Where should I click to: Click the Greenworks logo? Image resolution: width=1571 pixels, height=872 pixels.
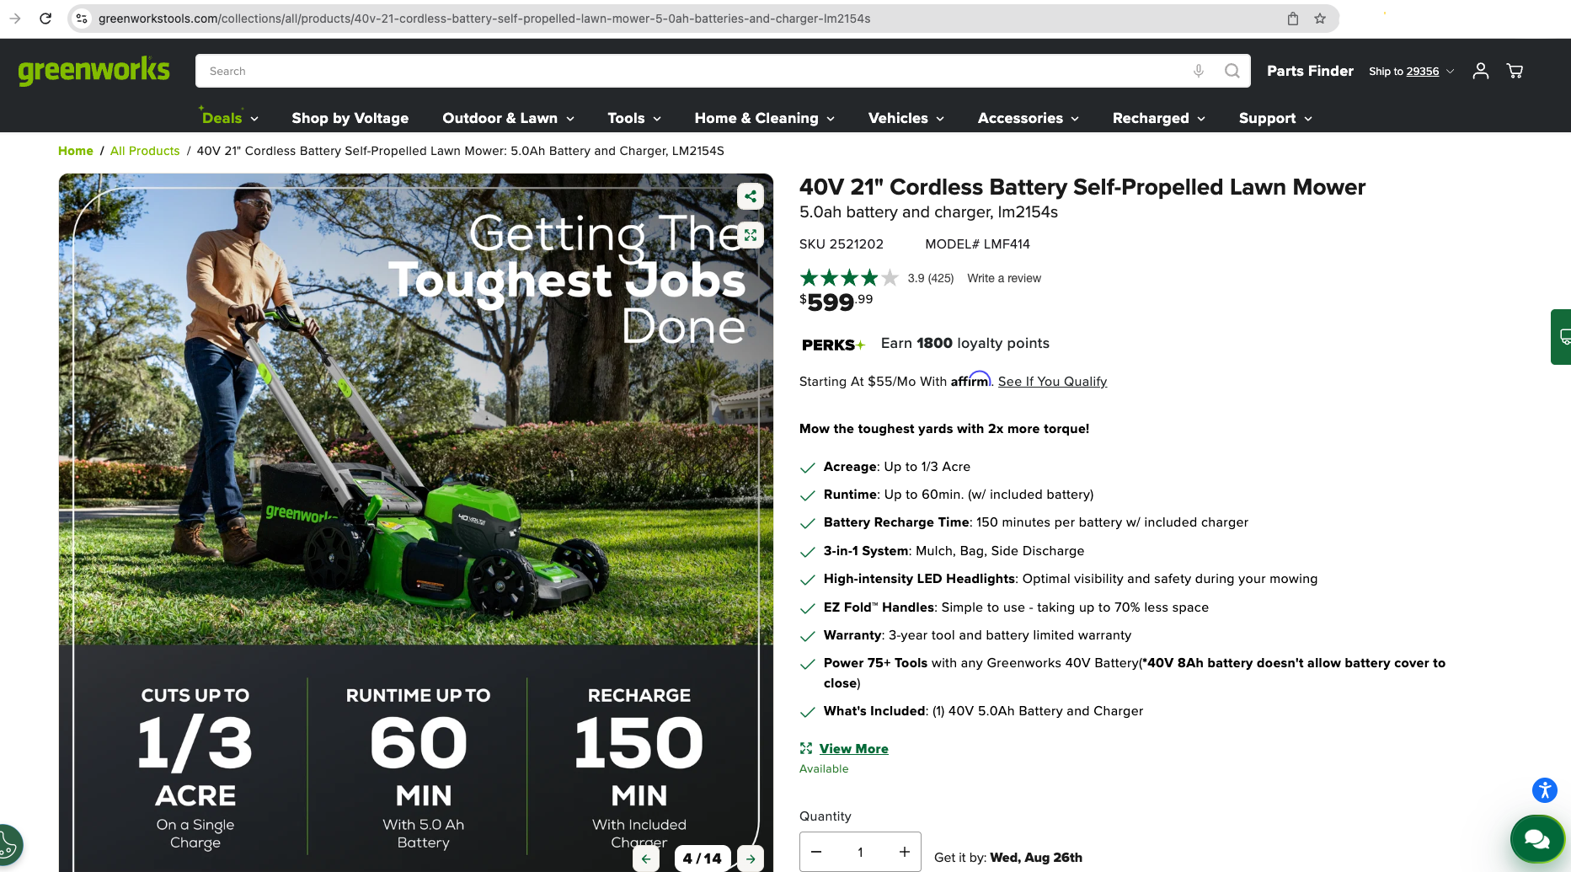tap(94, 71)
